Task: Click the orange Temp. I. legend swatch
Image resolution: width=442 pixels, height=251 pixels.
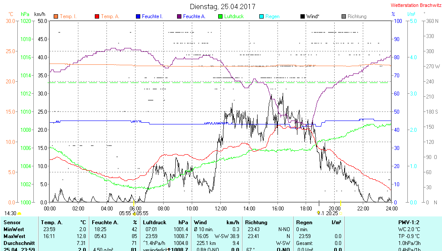Action: coord(56,16)
